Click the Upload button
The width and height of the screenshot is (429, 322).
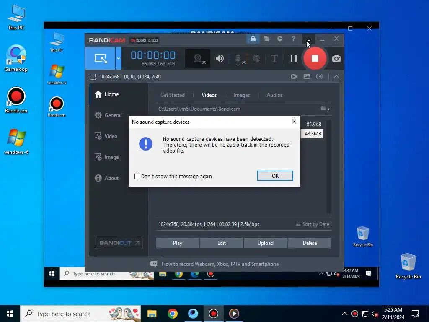click(265, 243)
